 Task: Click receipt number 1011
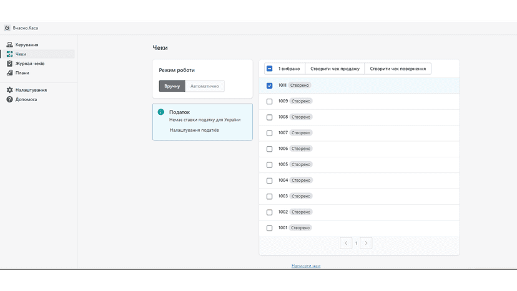[282, 85]
